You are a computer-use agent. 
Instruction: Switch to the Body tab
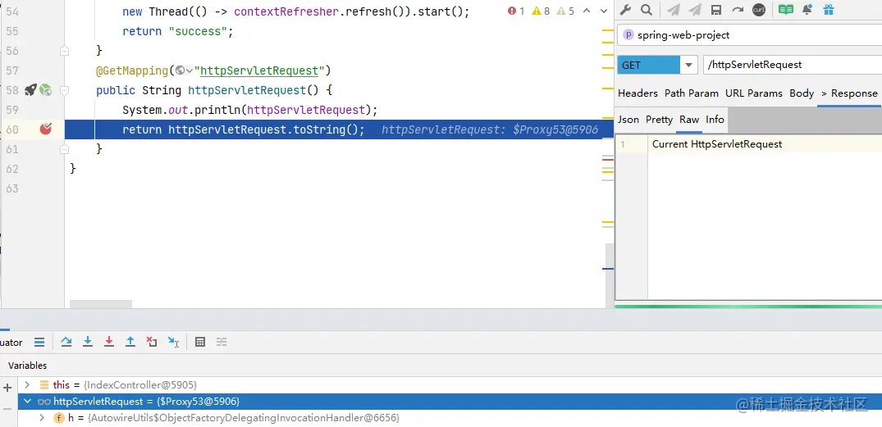pos(802,93)
